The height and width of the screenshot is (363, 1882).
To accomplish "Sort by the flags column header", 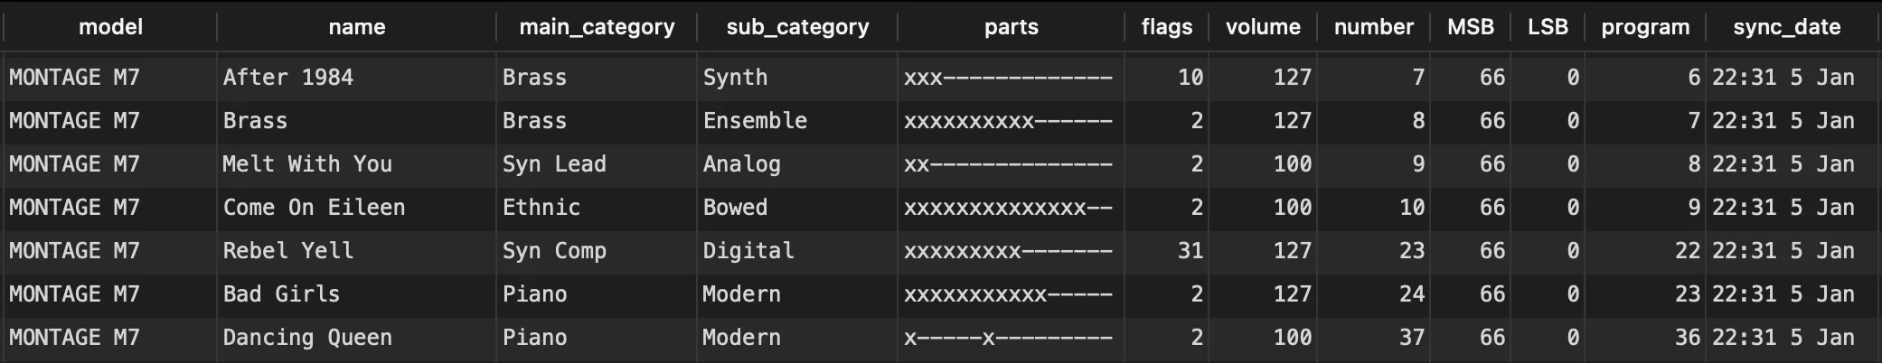I will [x=1166, y=27].
